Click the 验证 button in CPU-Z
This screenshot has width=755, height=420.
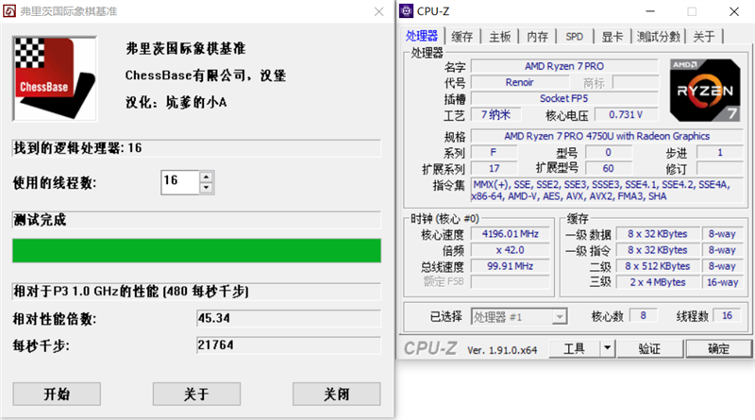tap(649, 348)
